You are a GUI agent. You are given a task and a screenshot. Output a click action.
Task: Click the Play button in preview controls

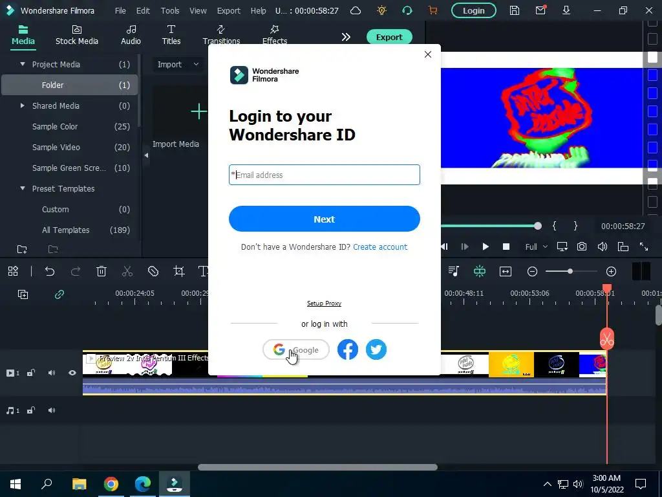tap(486, 247)
